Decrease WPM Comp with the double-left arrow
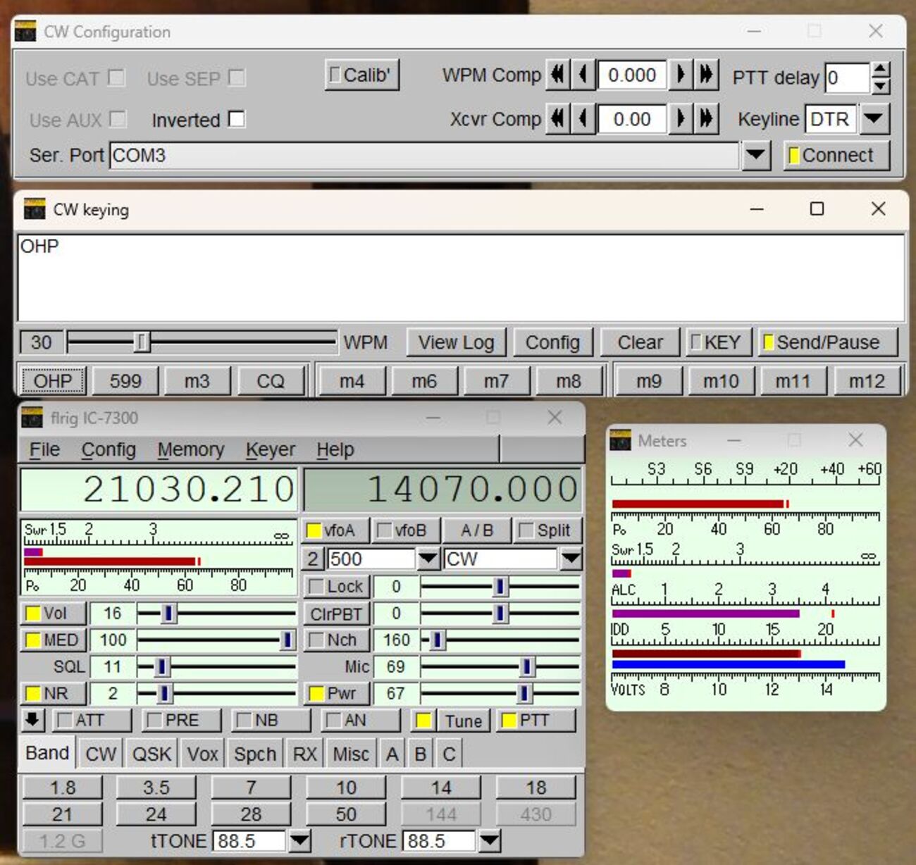Image resolution: width=916 pixels, height=865 pixels. click(x=558, y=75)
